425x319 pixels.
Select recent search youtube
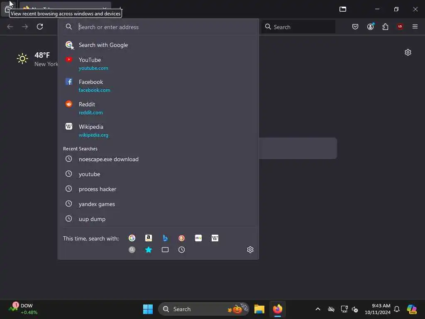(x=158, y=174)
